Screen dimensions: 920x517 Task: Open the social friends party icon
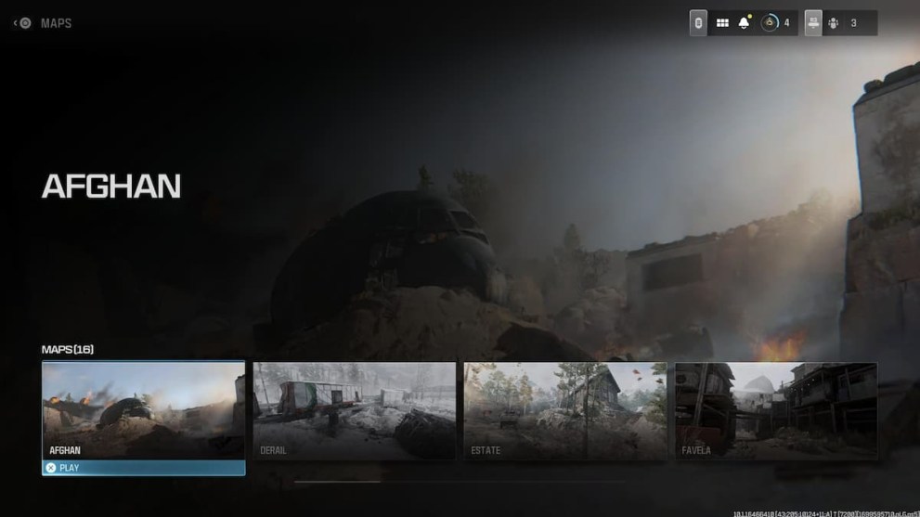[x=833, y=23]
